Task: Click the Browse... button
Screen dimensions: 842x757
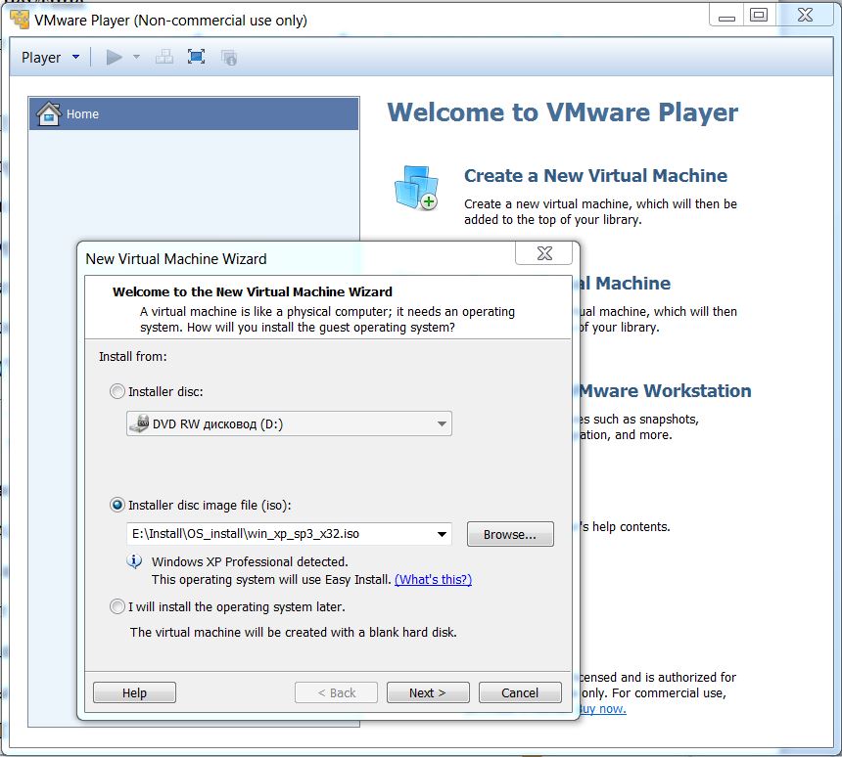Action: [510, 534]
